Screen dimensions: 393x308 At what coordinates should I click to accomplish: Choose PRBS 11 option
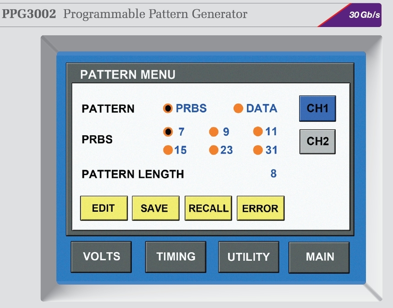click(x=258, y=132)
